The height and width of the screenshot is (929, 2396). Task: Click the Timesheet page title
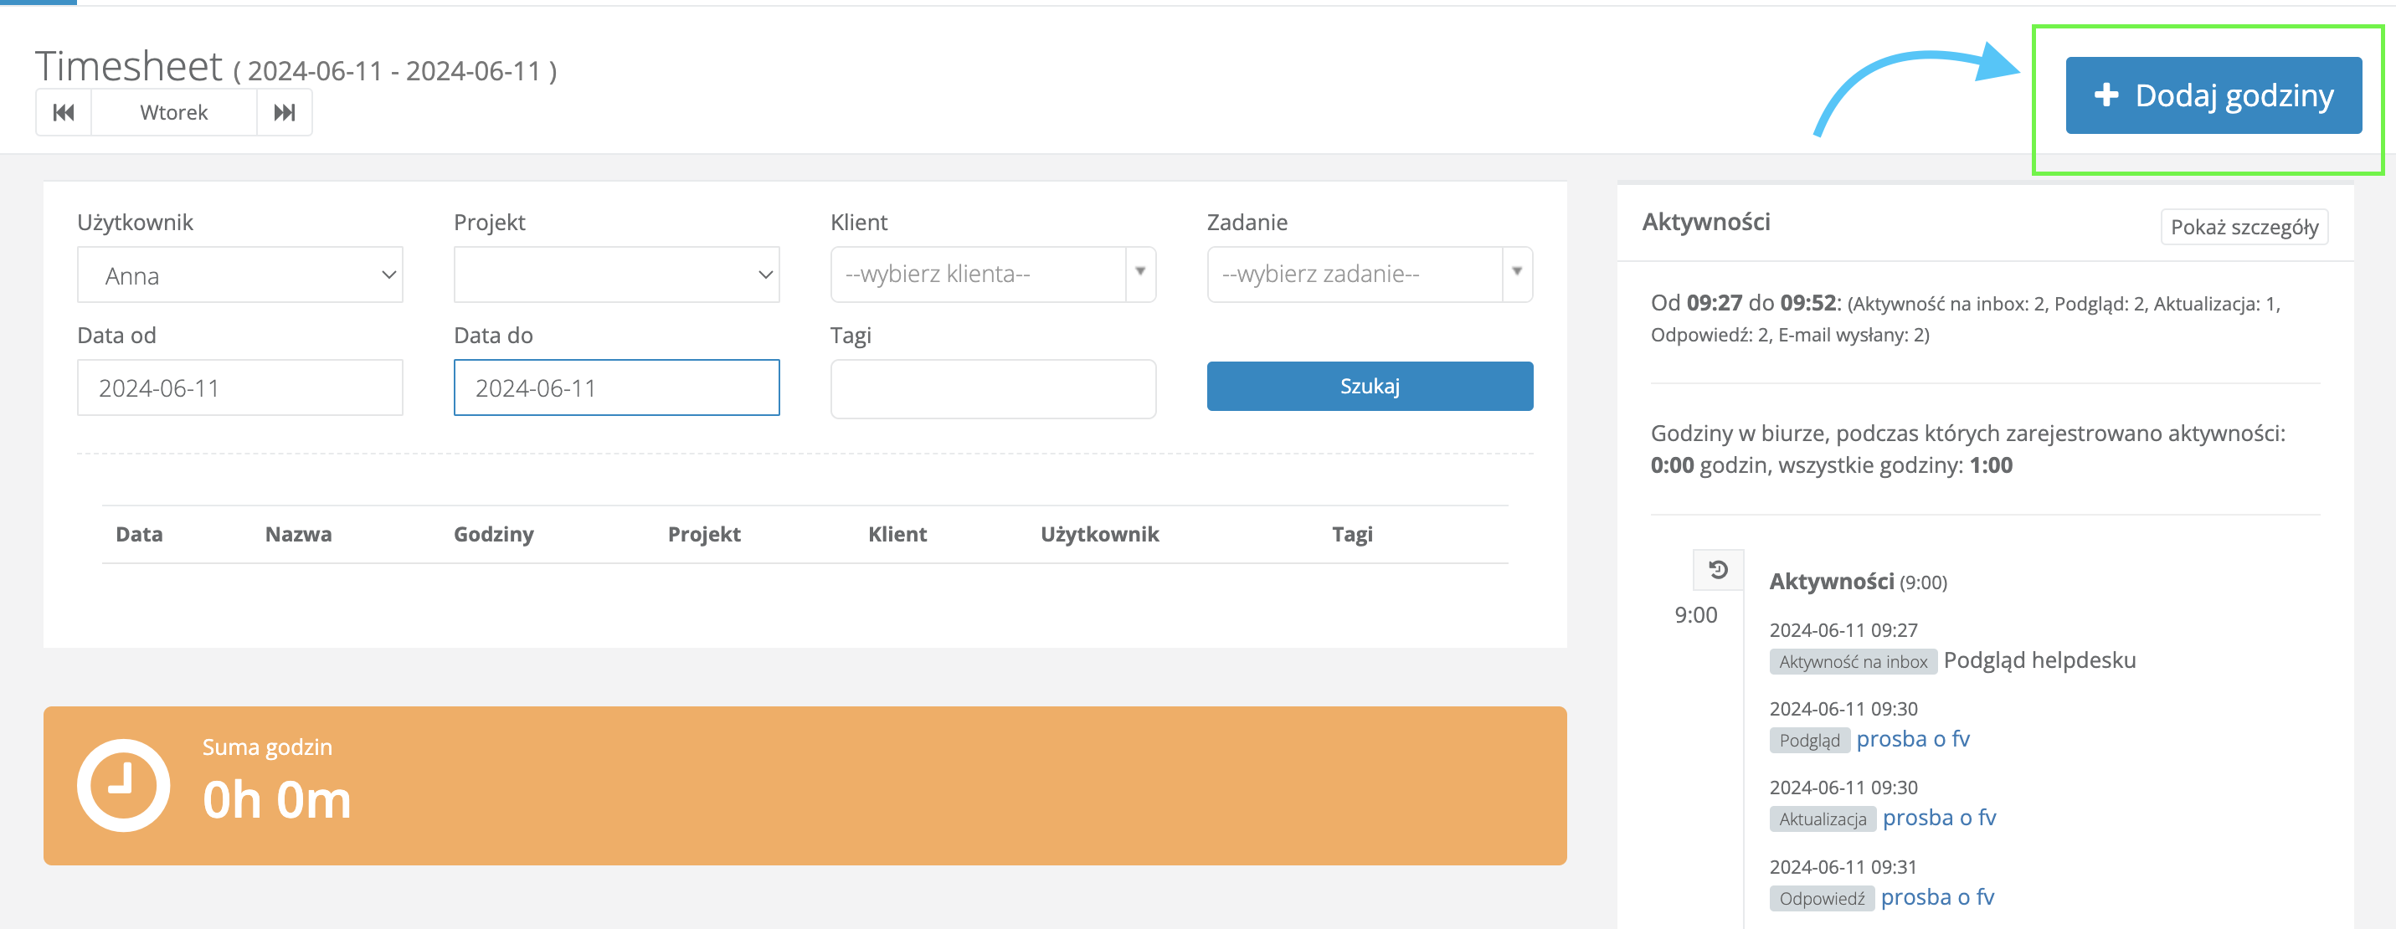[x=128, y=66]
